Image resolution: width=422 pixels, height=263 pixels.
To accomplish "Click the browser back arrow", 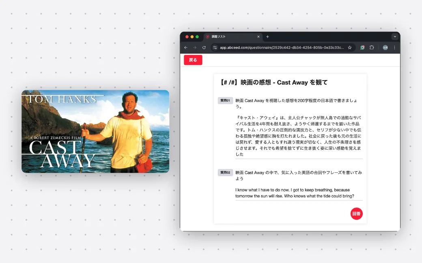I will [186, 47].
